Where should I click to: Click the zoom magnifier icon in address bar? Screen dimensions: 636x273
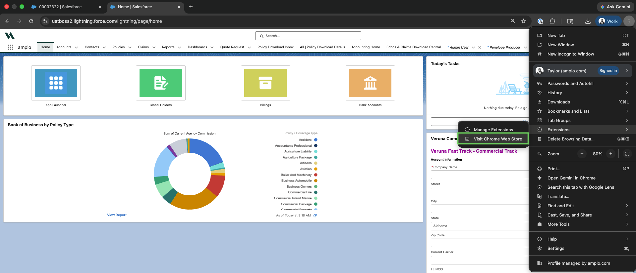coord(513,21)
